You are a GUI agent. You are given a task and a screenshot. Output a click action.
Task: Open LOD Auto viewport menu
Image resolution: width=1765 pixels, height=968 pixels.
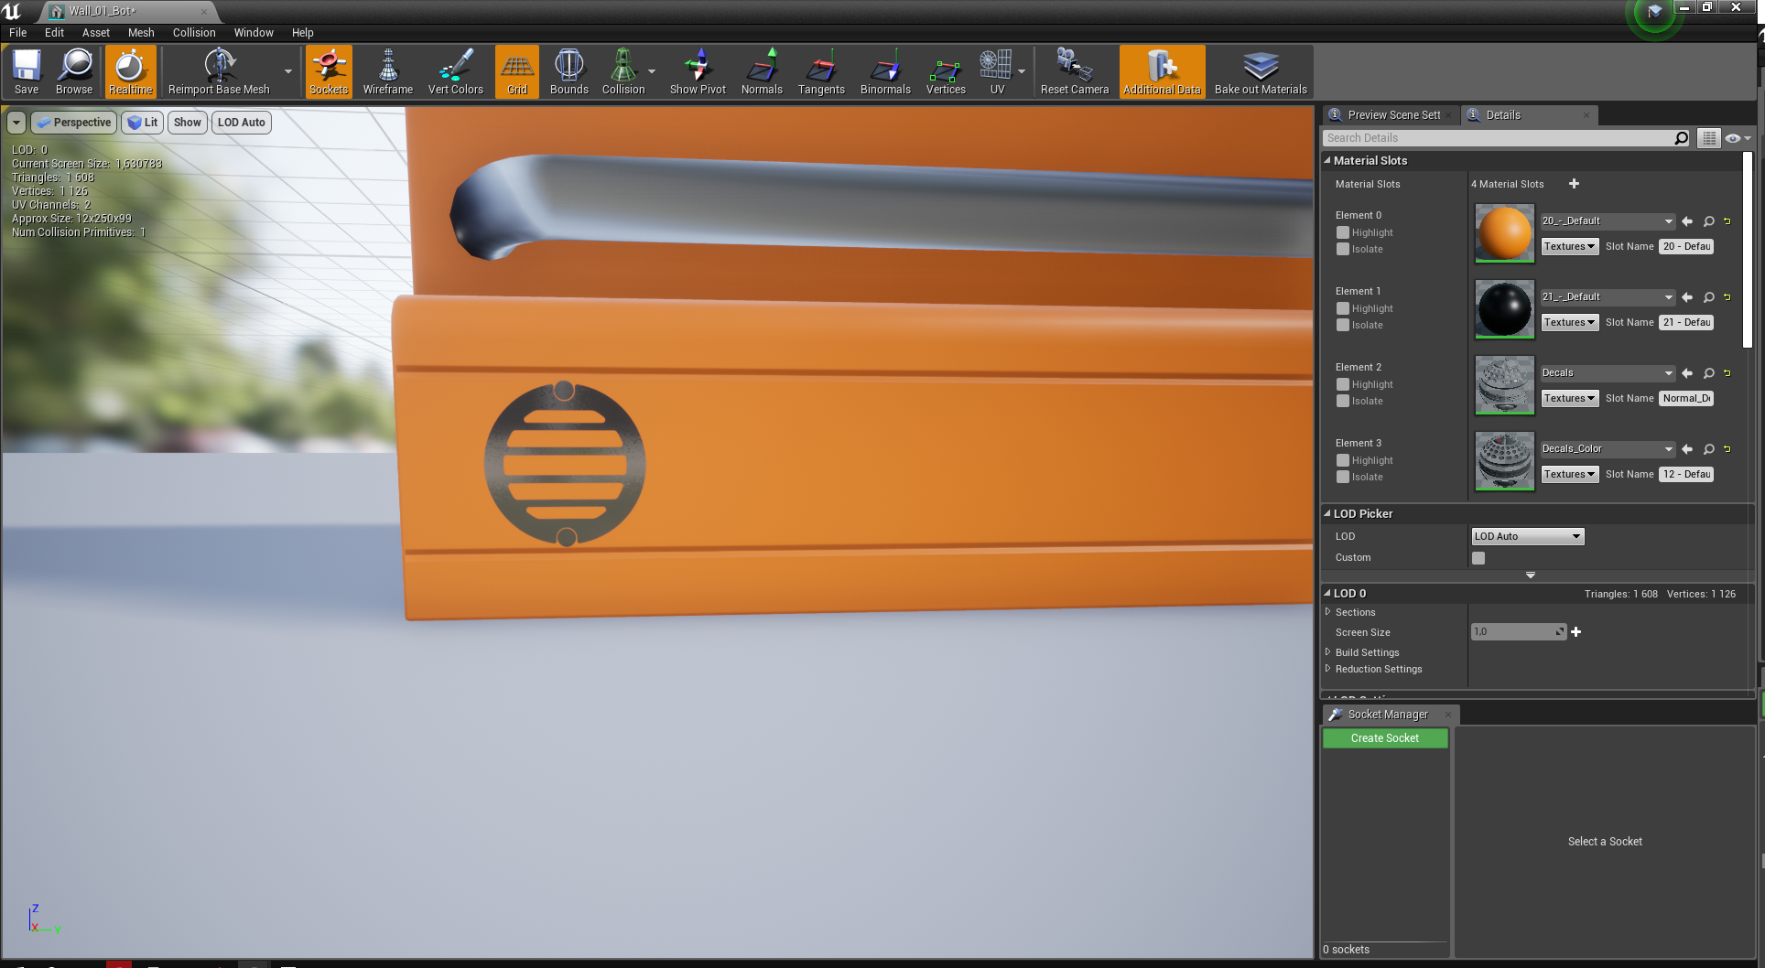[241, 123]
